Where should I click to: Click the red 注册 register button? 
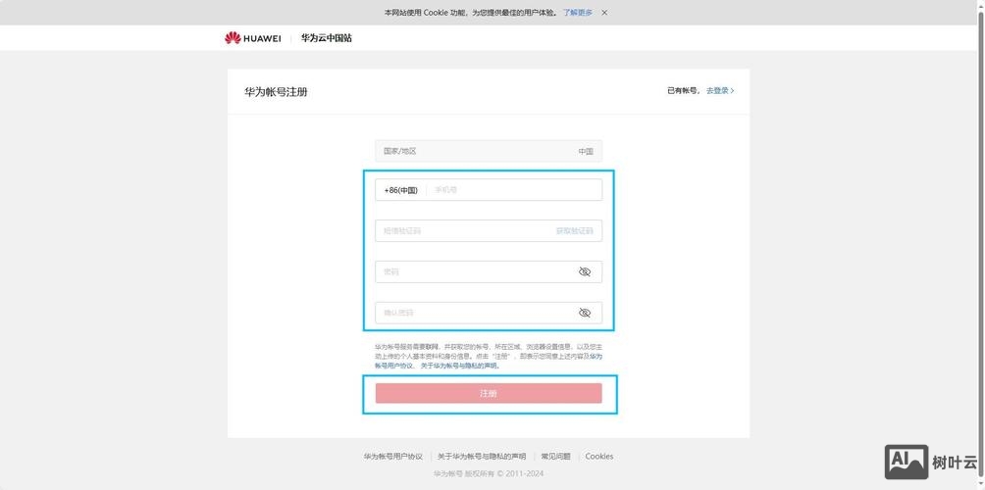[x=489, y=393]
